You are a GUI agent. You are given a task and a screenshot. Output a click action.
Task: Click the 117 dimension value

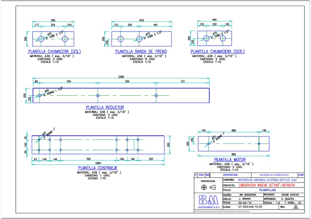point(37,25)
